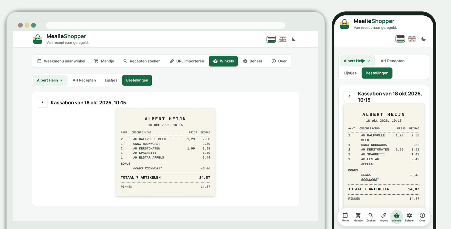Click "BONUS ROOKWORST" line on desktop receipt

pyautogui.click(x=166, y=168)
